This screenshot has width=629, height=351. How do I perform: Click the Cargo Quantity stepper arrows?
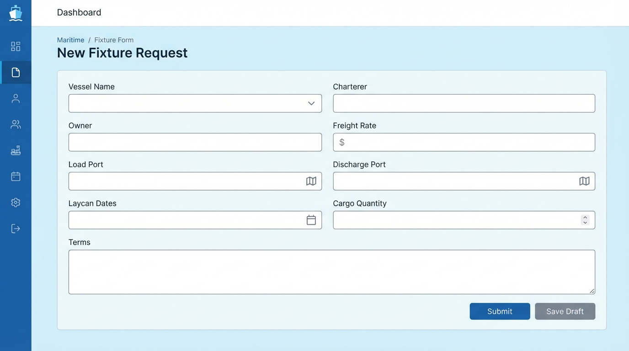coord(585,220)
